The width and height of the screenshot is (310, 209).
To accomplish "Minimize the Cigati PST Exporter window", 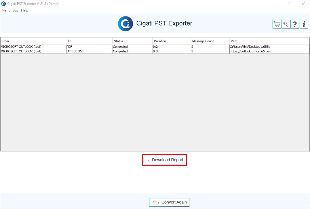I will 277,4.
